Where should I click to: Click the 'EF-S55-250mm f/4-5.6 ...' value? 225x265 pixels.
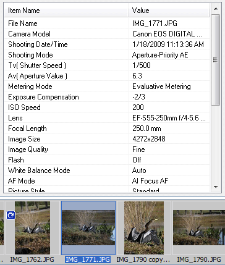click(x=169, y=118)
